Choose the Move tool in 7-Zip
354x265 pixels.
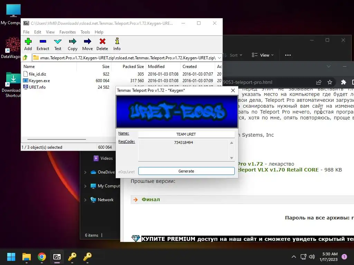click(x=87, y=44)
